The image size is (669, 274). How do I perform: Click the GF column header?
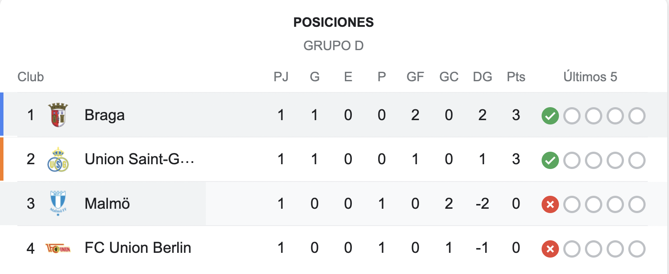tap(415, 77)
